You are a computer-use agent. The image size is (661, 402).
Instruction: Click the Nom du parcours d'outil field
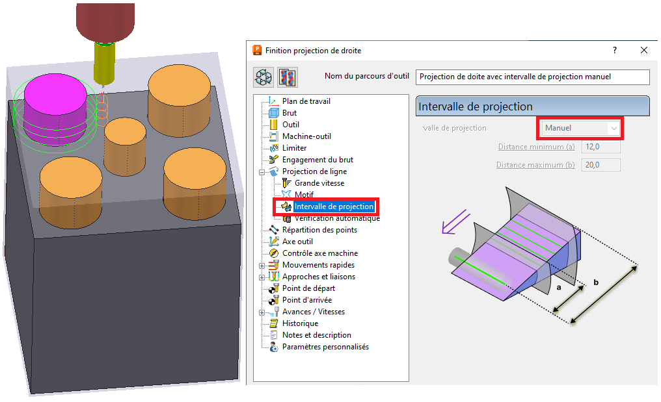[532, 77]
